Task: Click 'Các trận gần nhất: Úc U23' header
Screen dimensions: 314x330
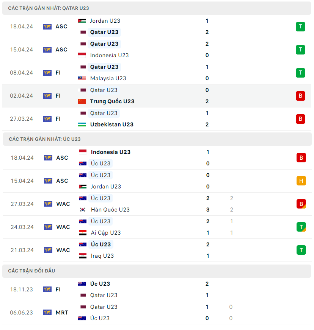Action: 45,139
